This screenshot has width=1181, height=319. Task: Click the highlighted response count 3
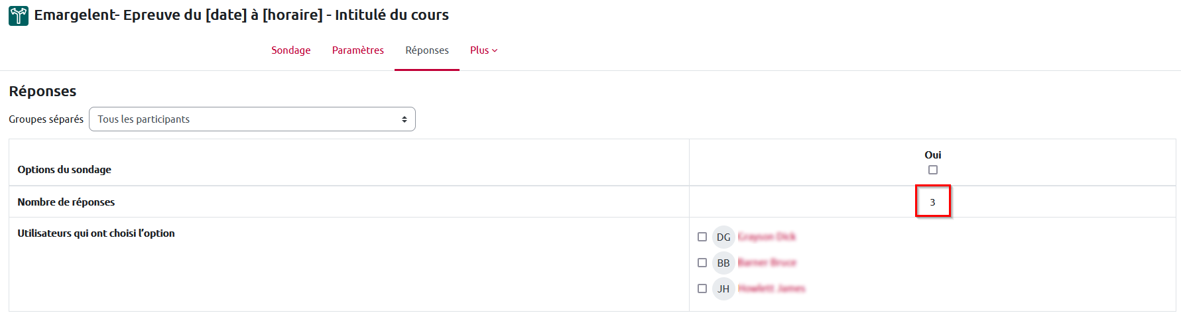point(932,202)
